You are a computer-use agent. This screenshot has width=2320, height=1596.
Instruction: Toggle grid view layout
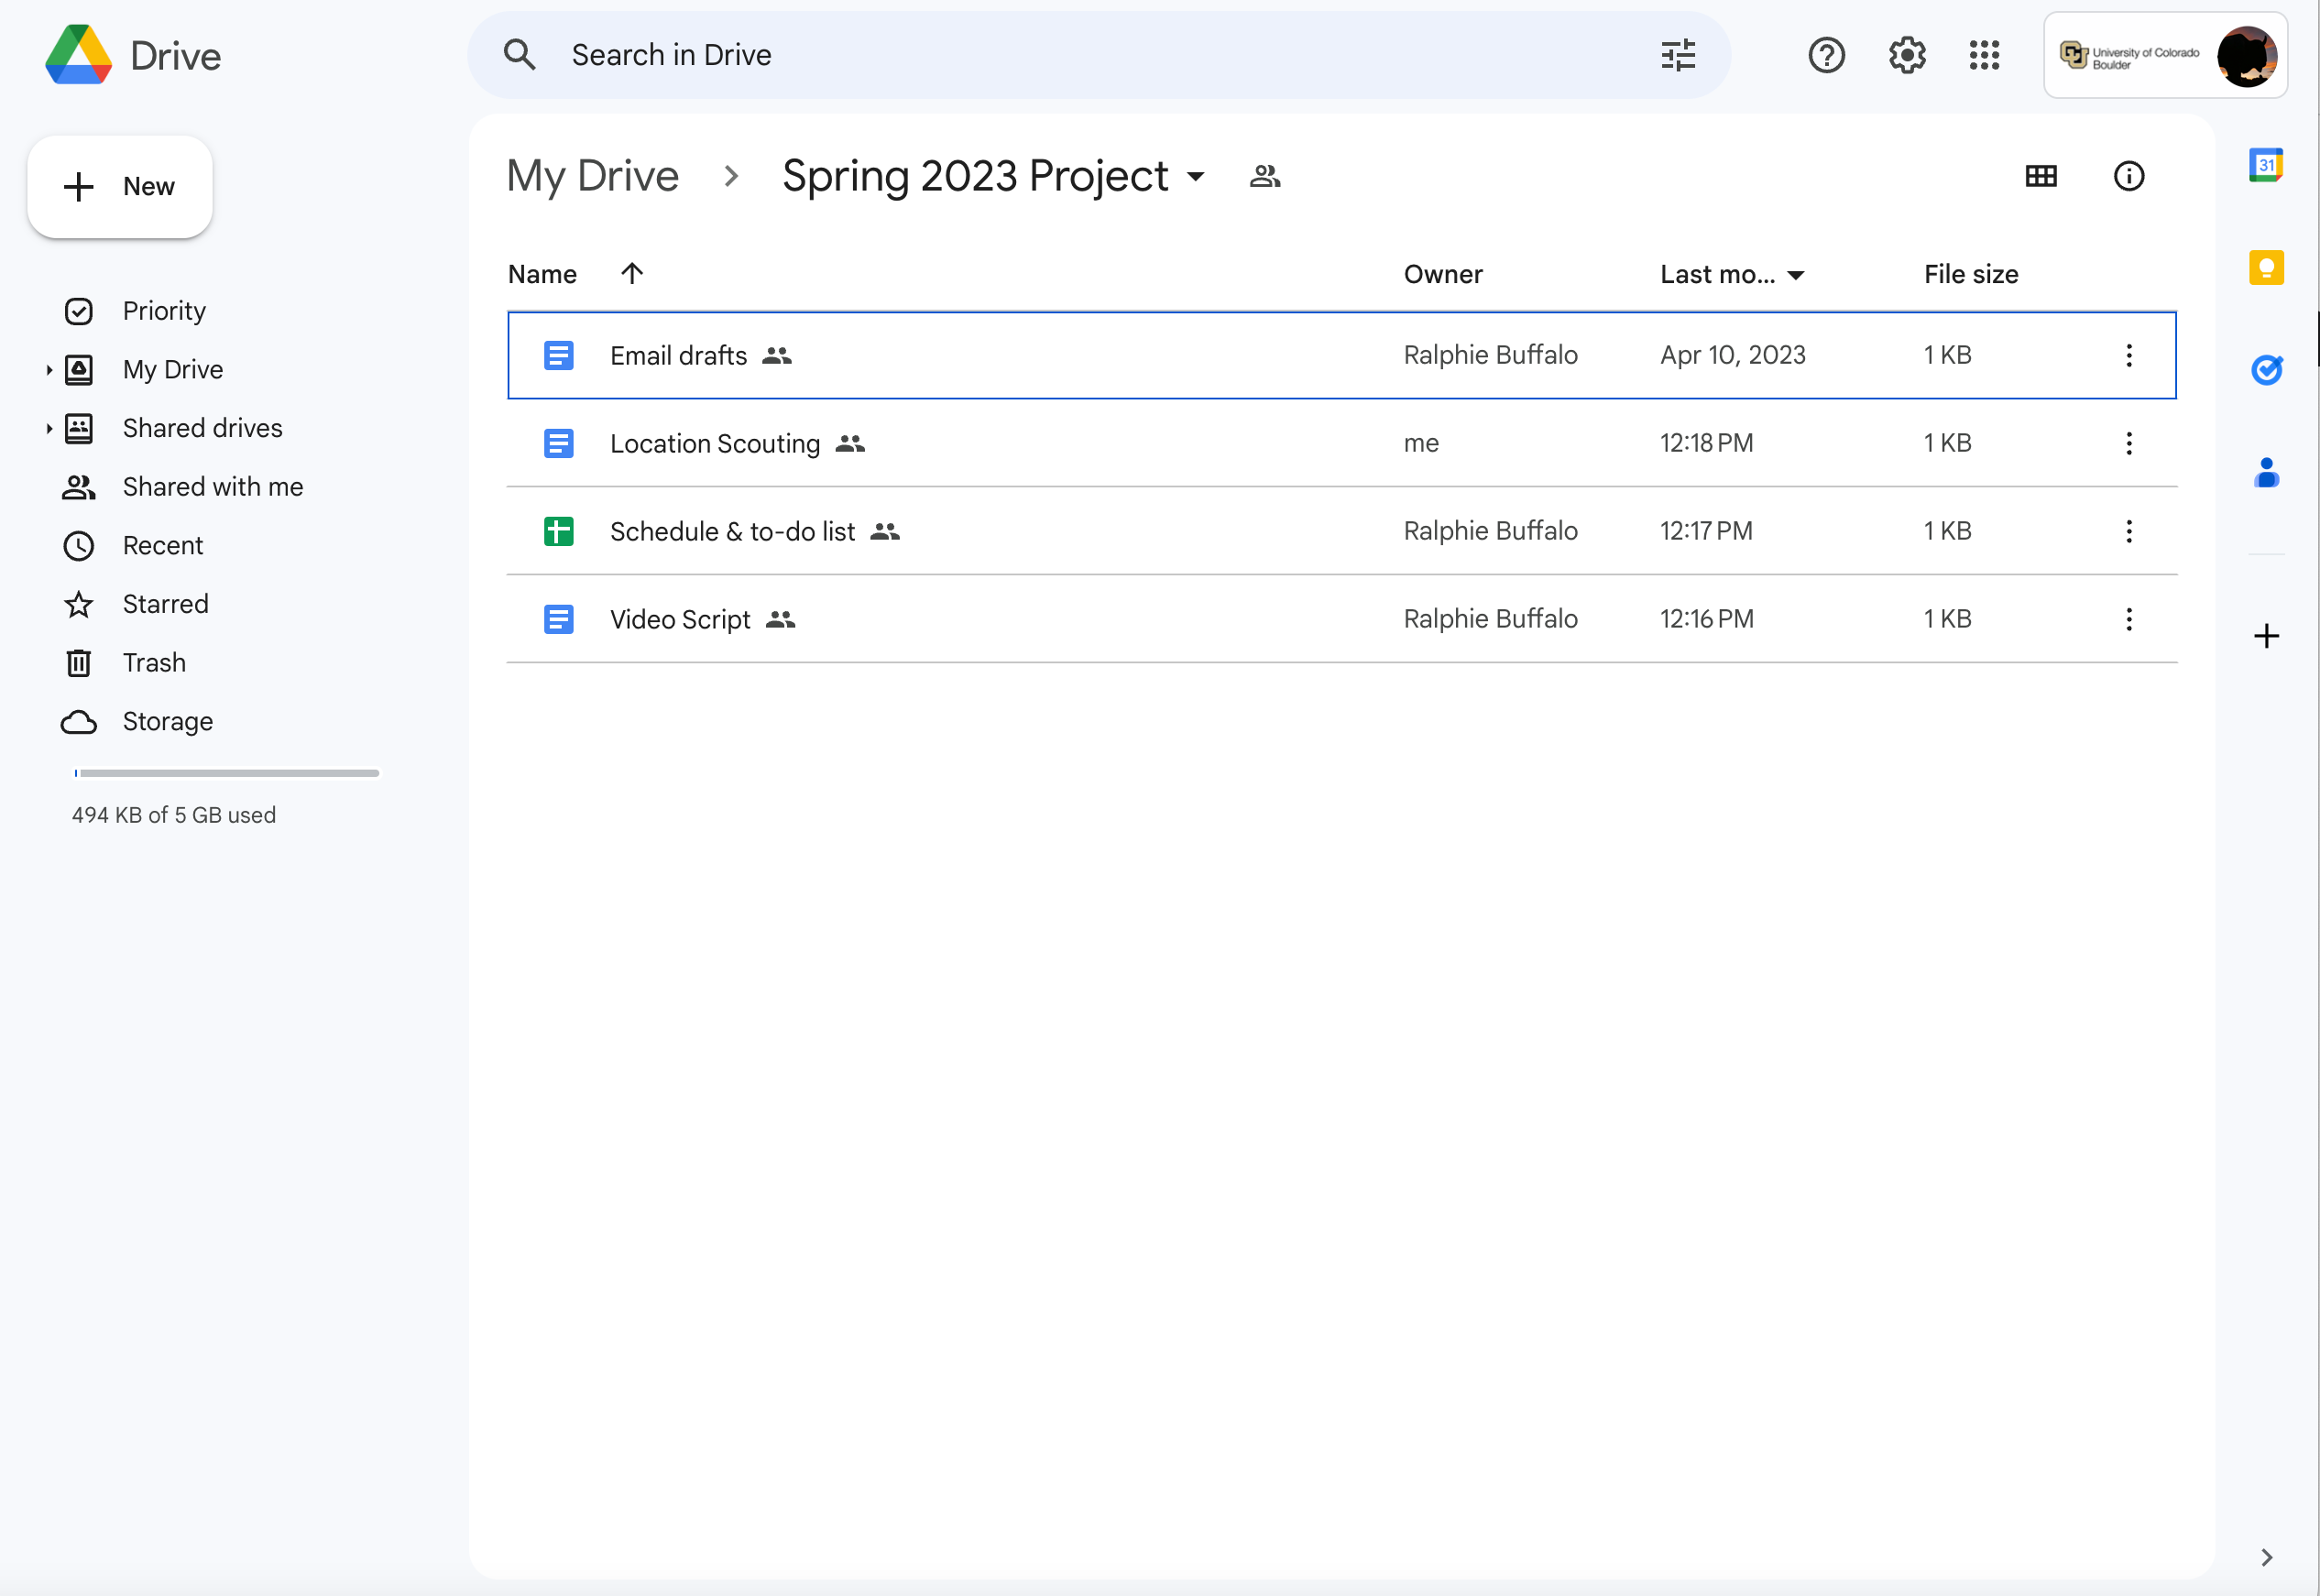[2041, 175]
